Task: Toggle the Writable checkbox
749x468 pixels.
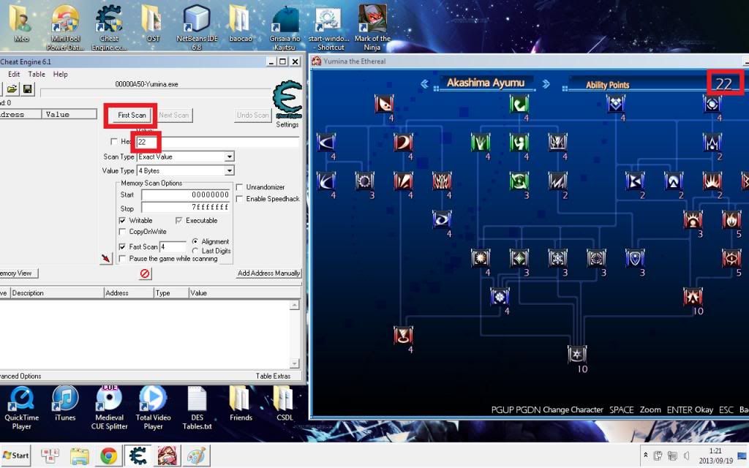Action: tap(122, 221)
